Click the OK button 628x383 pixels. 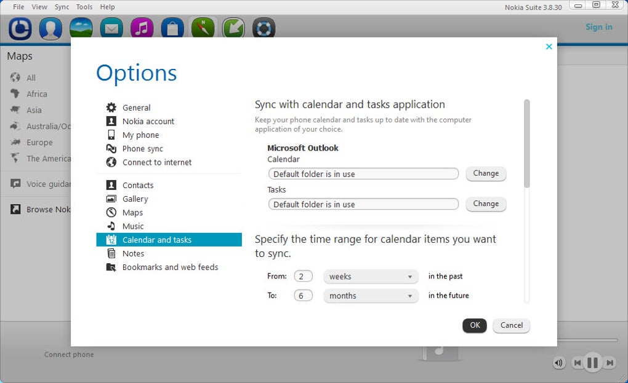pos(475,325)
